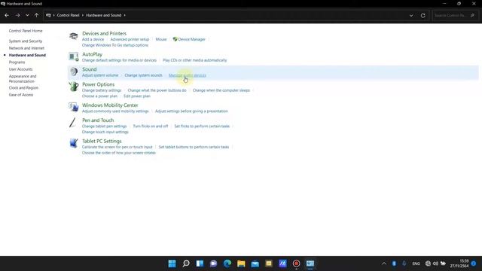Open Change battery settings link
482x271 pixels.
coord(102,90)
